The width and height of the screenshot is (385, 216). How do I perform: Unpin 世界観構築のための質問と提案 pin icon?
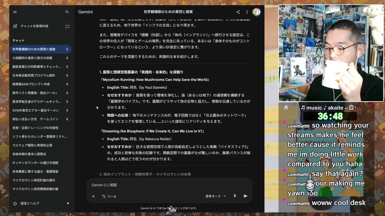(x=67, y=49)
